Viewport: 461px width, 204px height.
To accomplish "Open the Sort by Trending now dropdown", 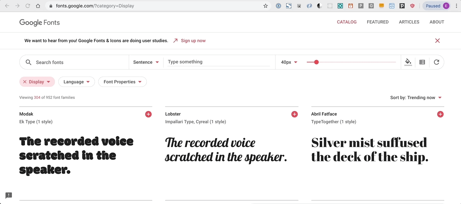I will point(416,97).
